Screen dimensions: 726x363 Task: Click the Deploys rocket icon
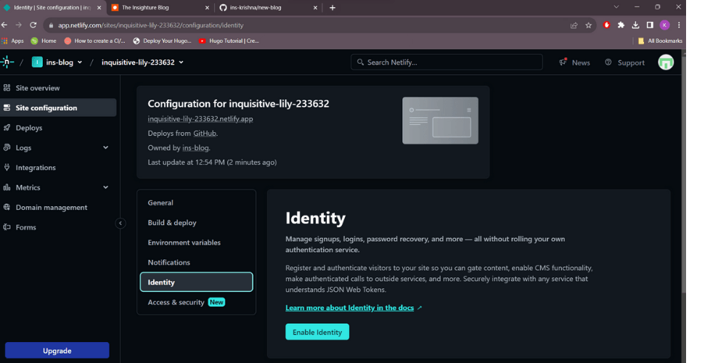coord(7,128)
